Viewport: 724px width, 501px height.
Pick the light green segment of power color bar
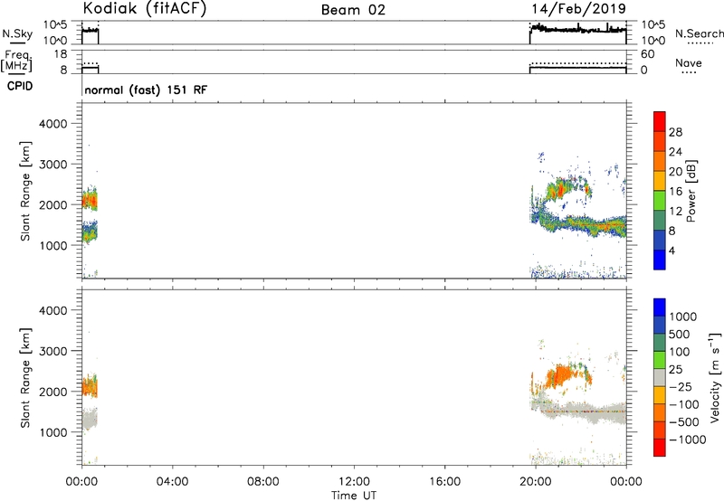[660, 201]
